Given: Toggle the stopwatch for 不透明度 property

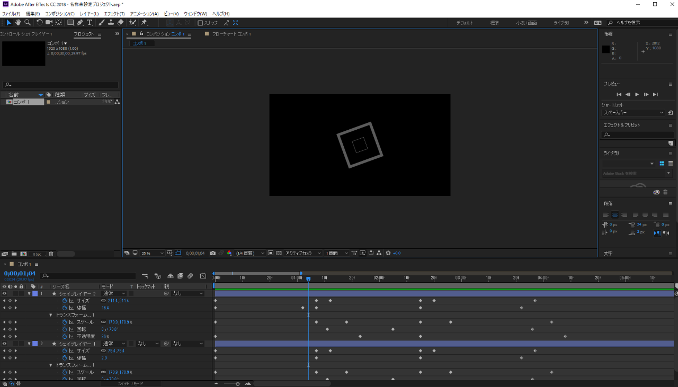Looking at the screenshot, I should (65, 336).
